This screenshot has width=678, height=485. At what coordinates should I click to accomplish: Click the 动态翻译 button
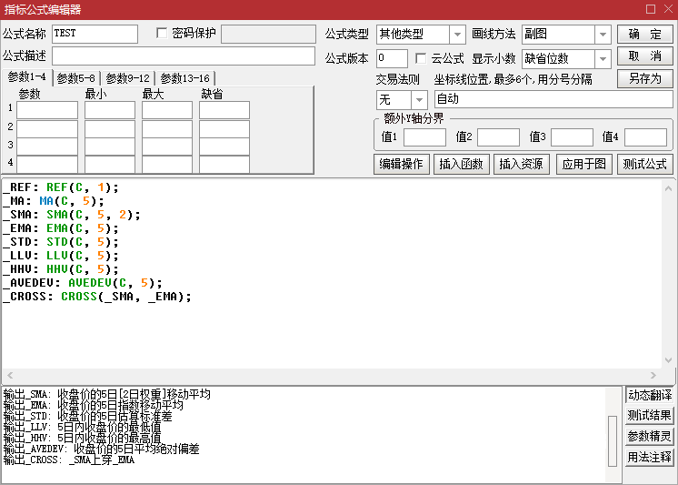[649, 395]
